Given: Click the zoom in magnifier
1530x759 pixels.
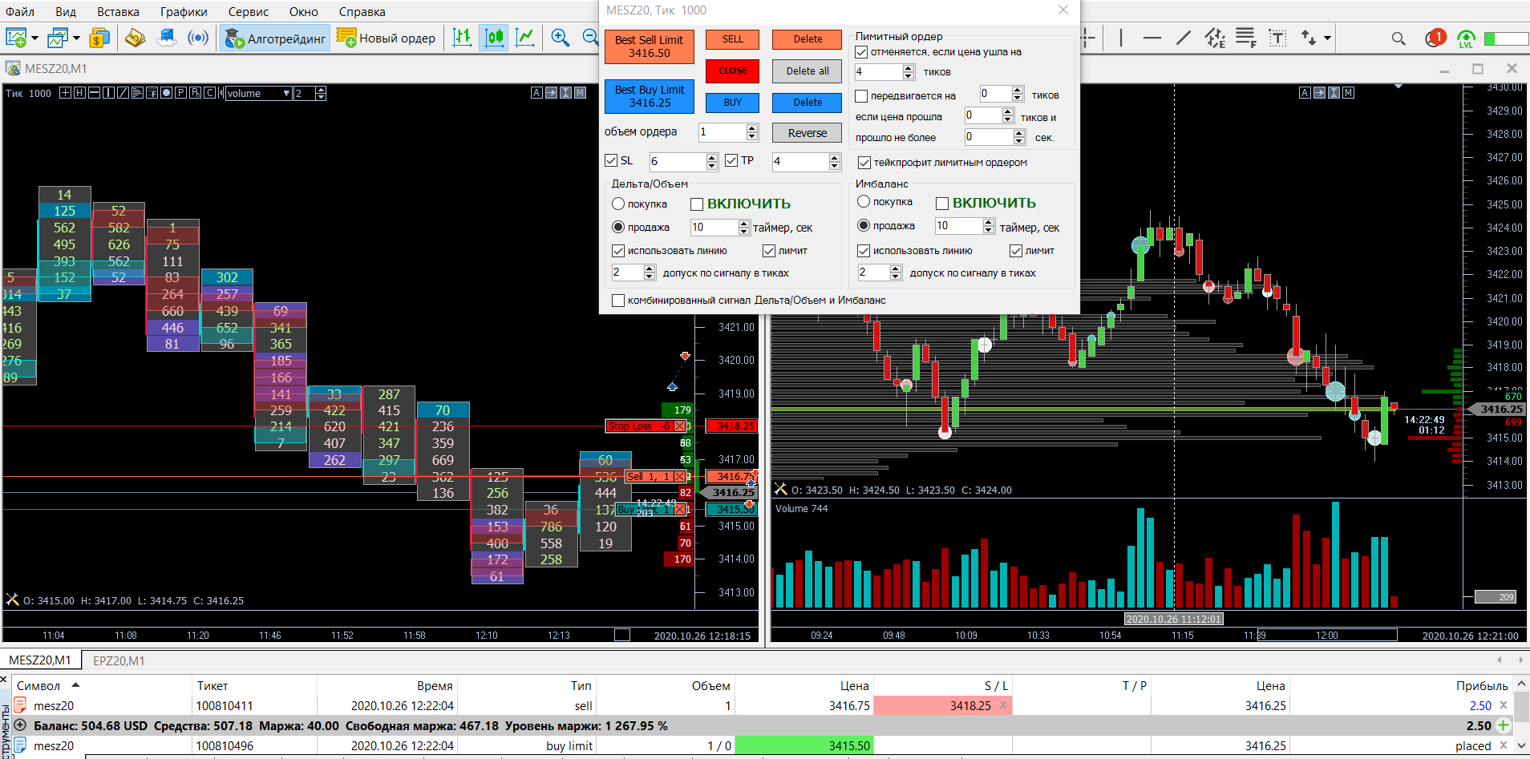Looking at the screenshot, I should pyautogui.click(x=561, y=38).
